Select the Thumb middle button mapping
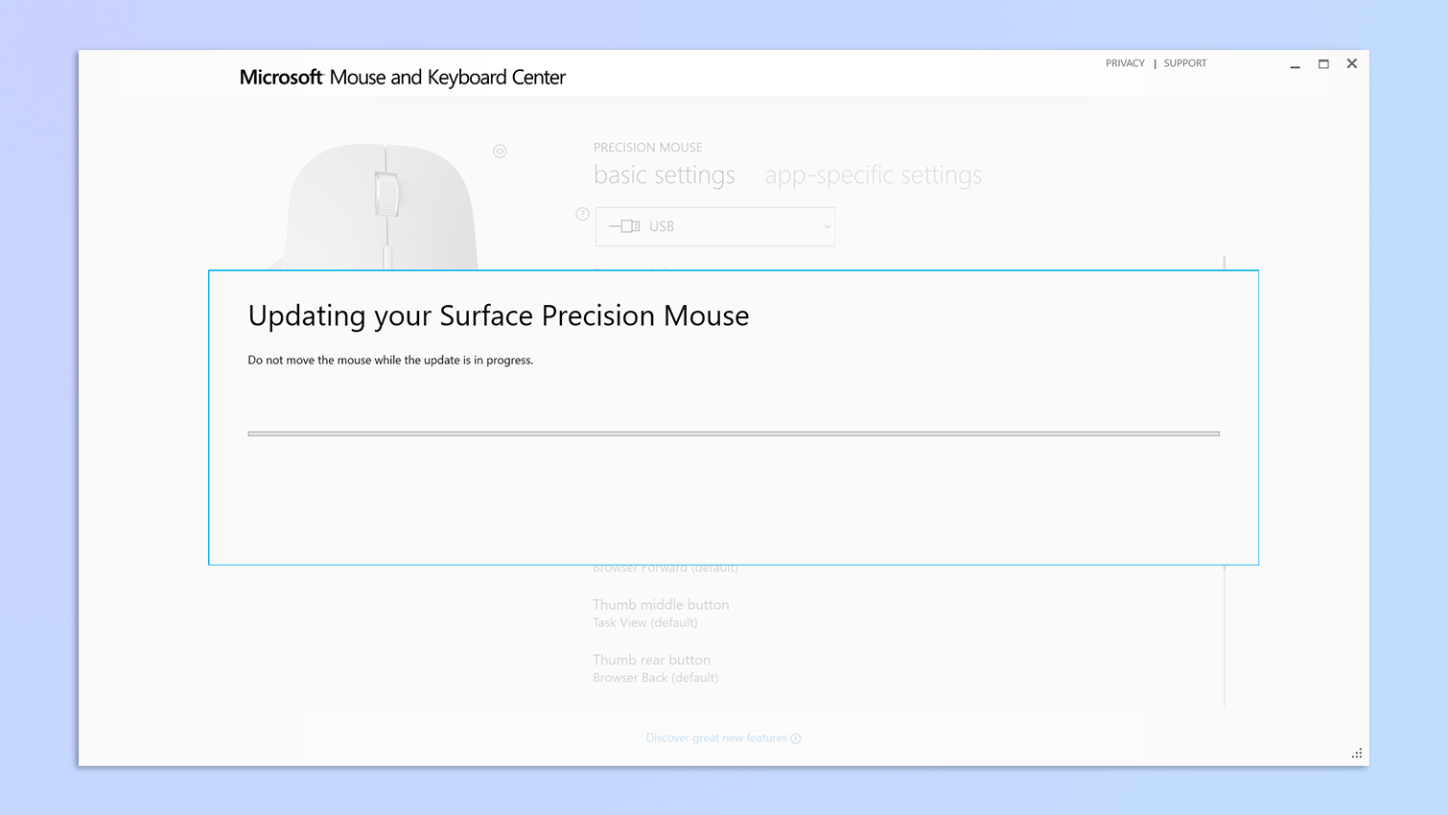 pyautogui.click(x=661, y=604)
